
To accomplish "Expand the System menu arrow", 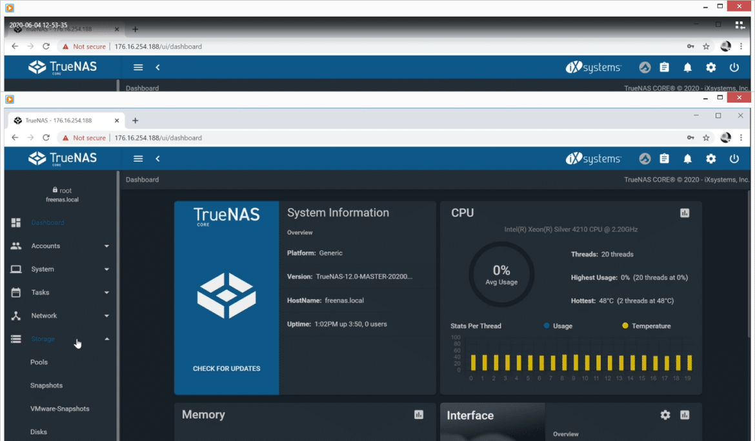I will (x=106, y=269).
